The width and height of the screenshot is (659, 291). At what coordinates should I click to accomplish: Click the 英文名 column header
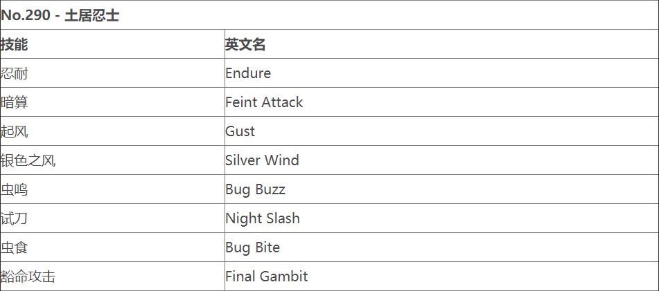tap(245, 44)
